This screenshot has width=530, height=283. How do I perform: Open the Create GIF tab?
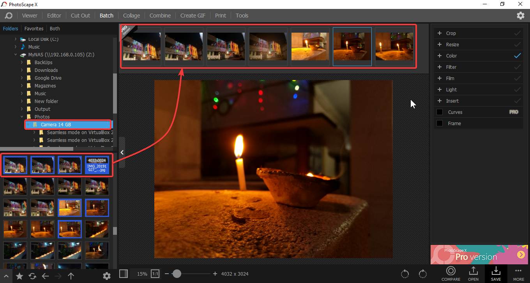coord(193,16)
